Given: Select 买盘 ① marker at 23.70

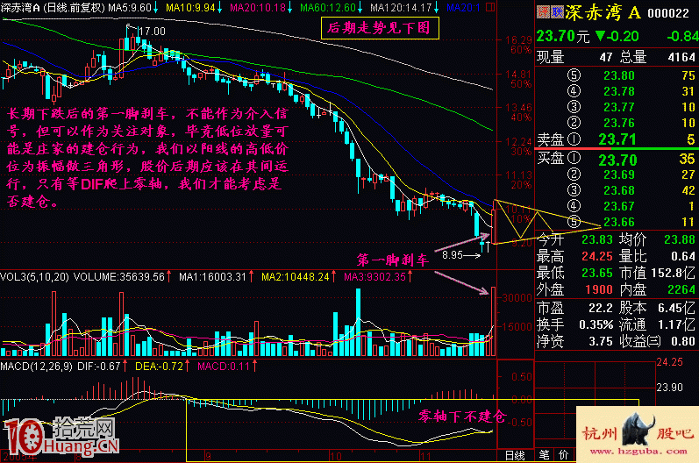Looking at the screenshot, I should (x=574, y=158).
